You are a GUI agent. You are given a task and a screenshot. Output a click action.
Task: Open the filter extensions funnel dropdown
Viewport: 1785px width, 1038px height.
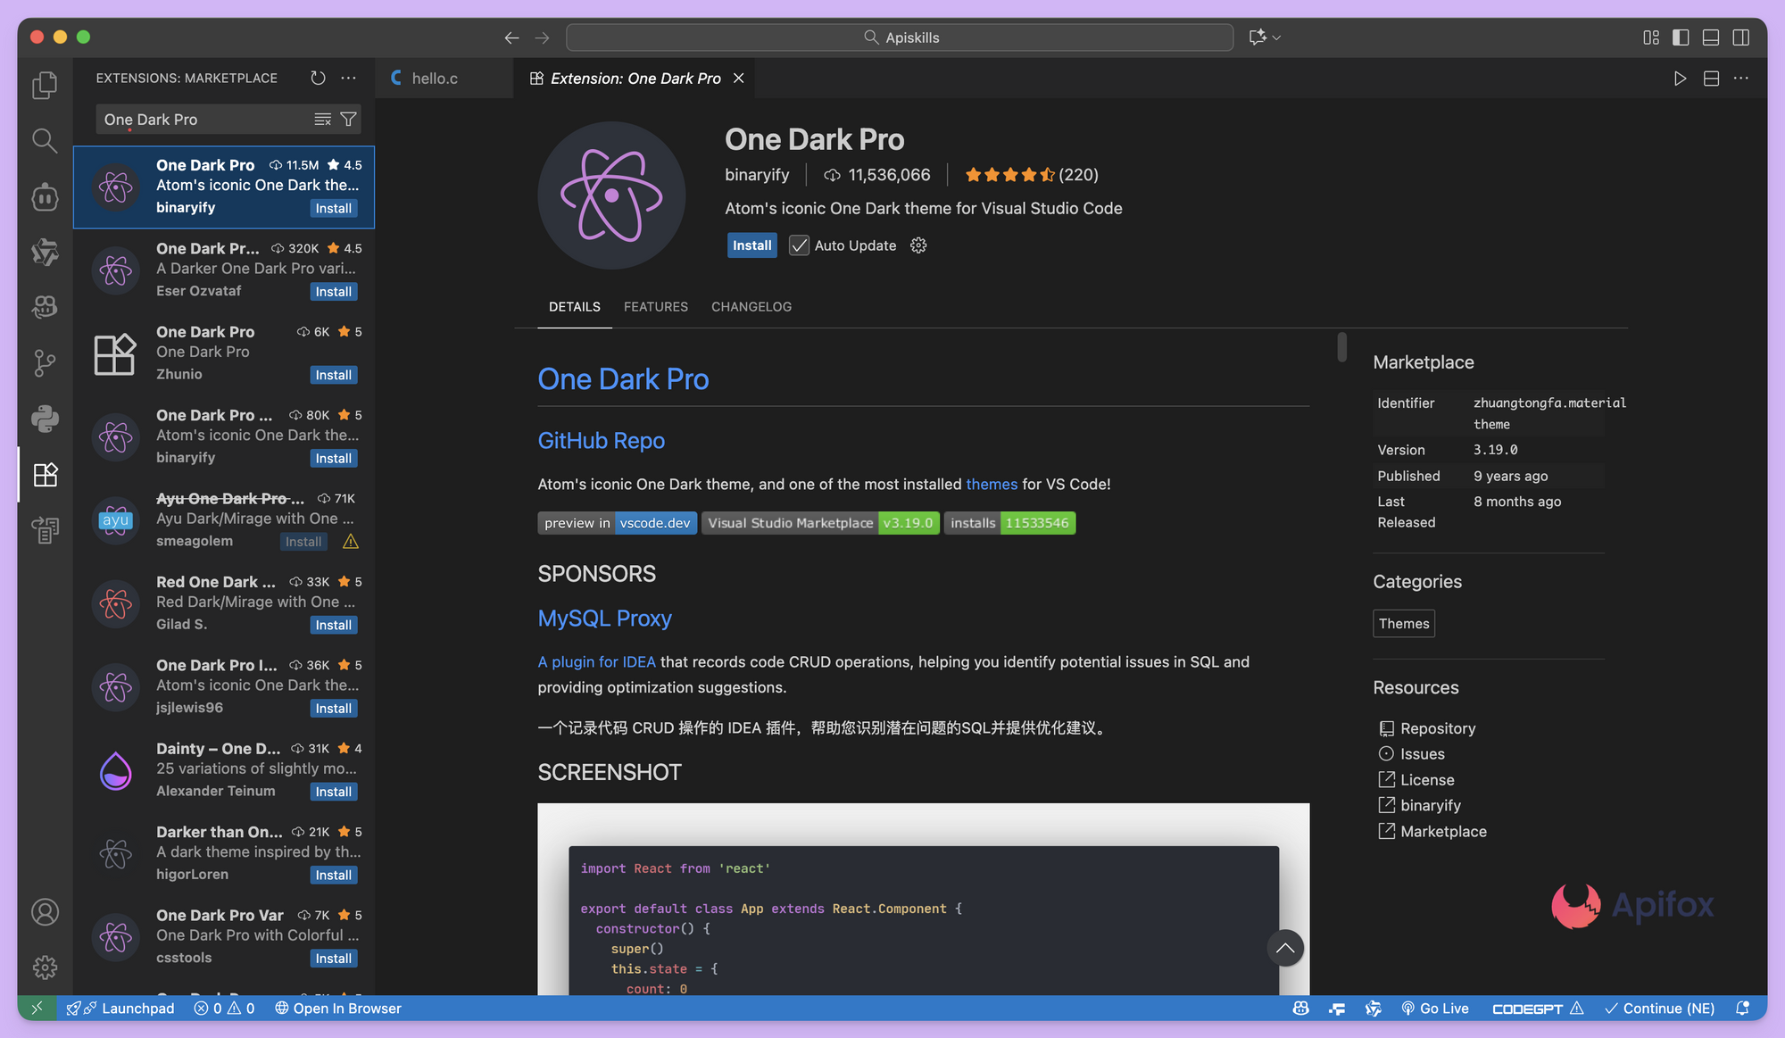349,119
